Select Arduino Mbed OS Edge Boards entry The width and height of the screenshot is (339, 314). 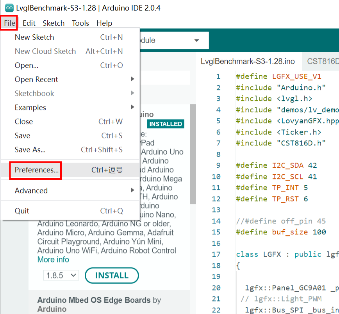(x=109, y=302)
